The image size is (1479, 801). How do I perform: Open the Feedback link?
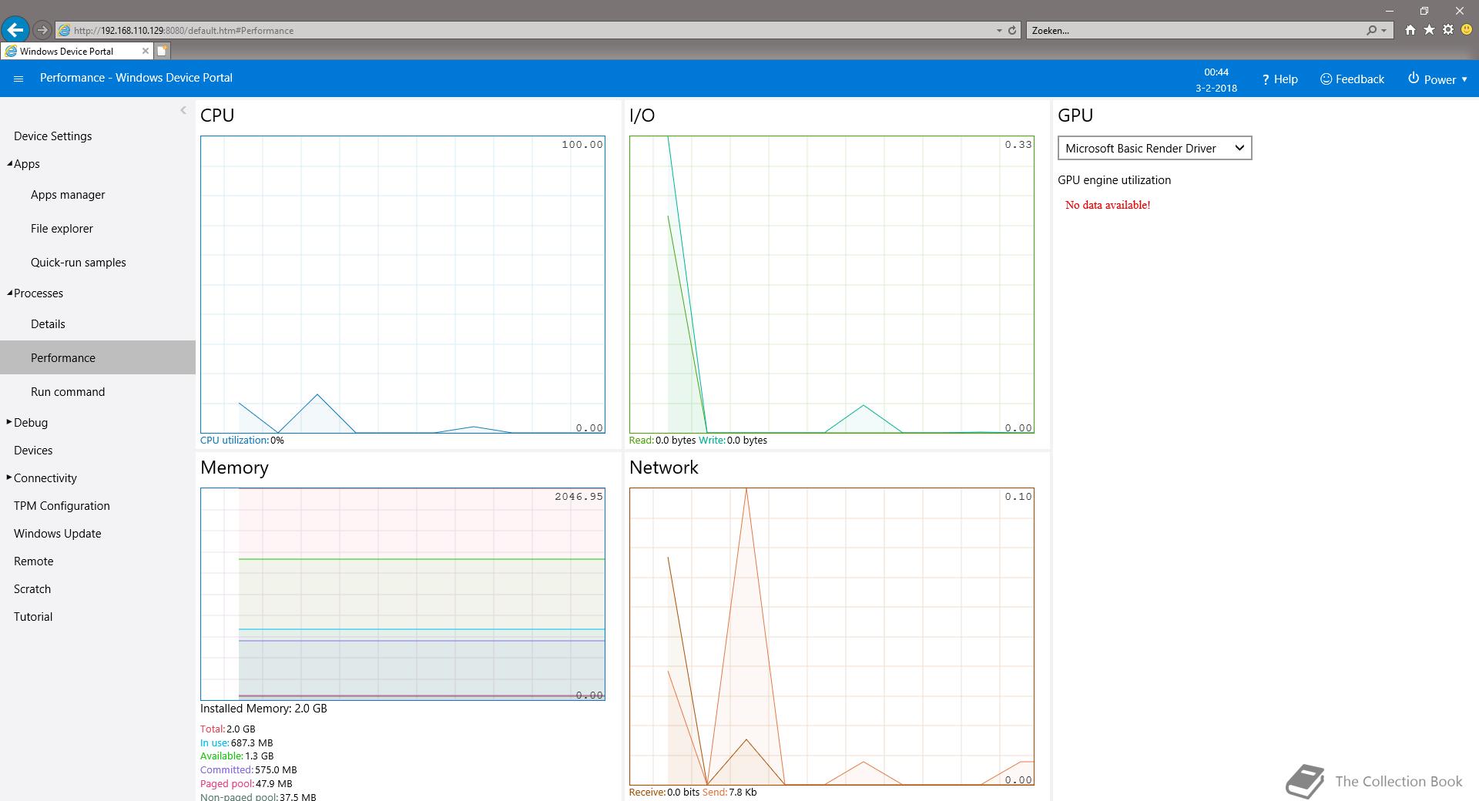pos(1352,79)
